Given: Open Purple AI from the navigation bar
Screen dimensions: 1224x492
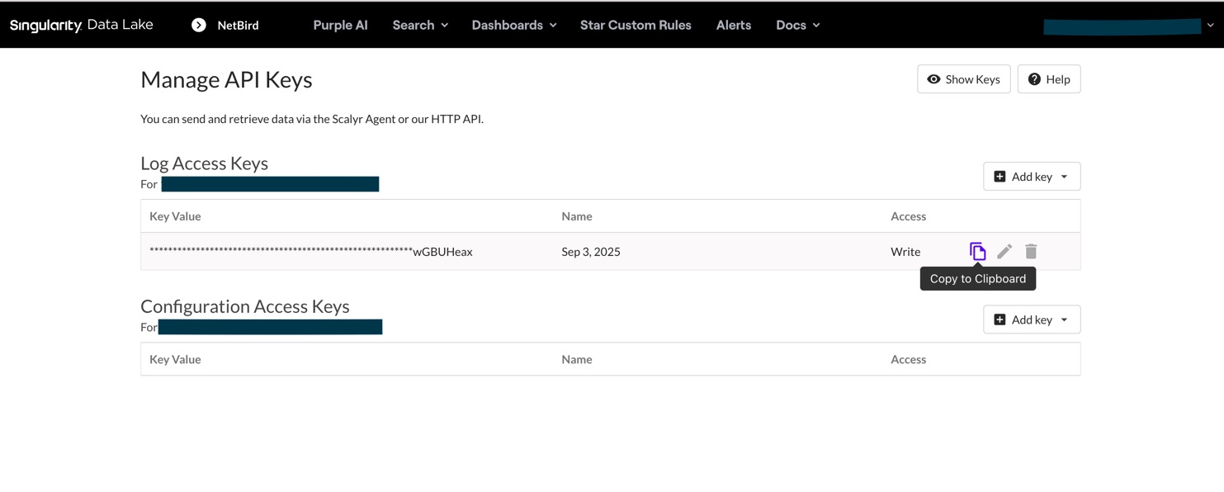Looking at the screenshot, I should [x=340, y=25].
